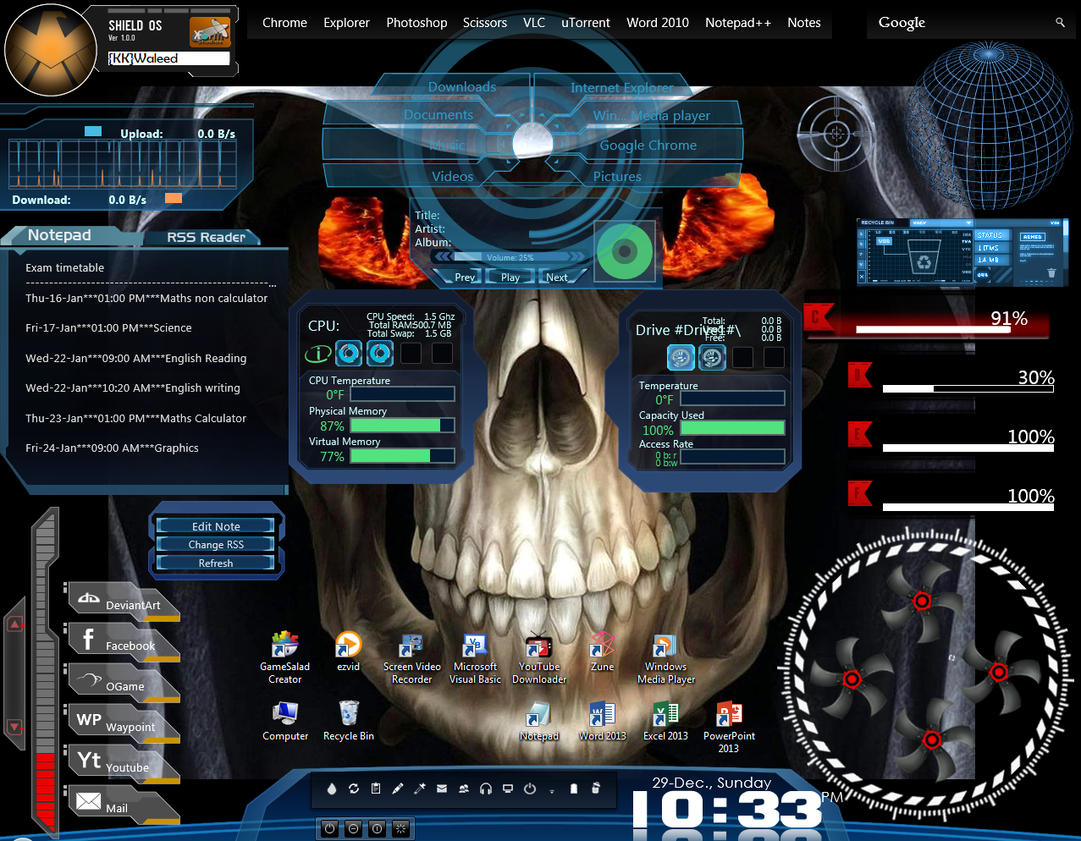The width and height of the screenshot is (1081, 841).
Task: Open the Facebook link button
Action: pyautogui.click(x=124, y=642)
